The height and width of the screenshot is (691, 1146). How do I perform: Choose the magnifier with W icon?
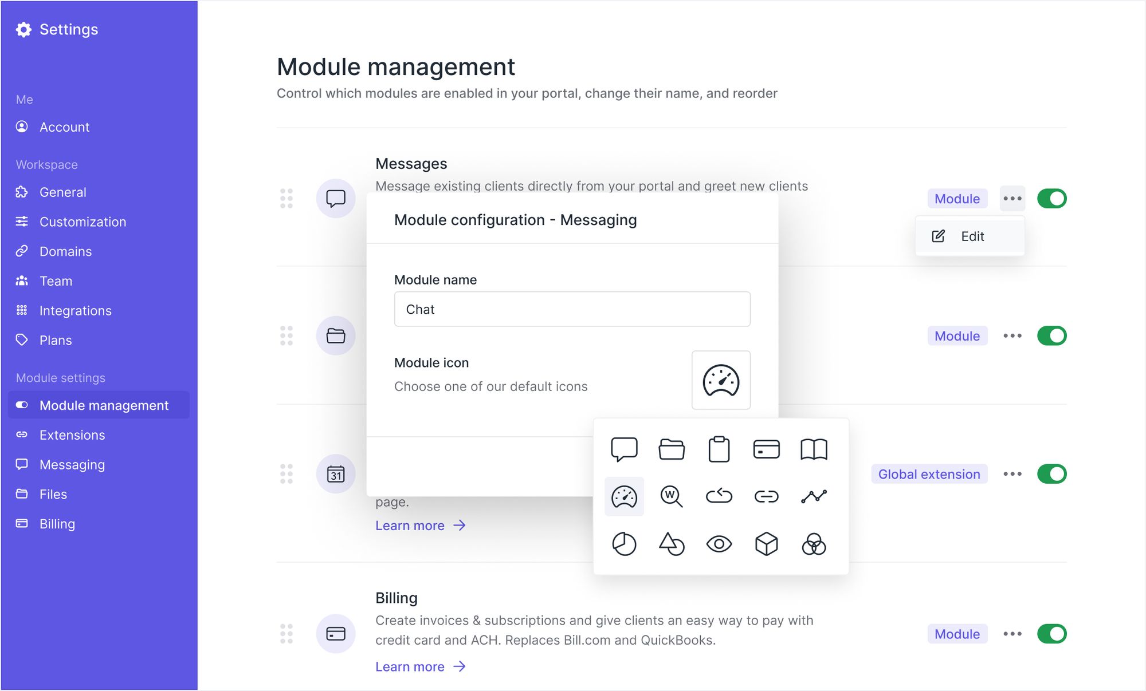[x=672, y=496]
